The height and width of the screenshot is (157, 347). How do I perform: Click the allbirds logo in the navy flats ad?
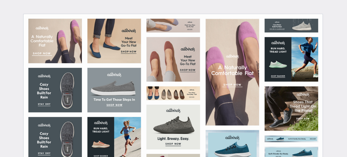pos(129,30)
